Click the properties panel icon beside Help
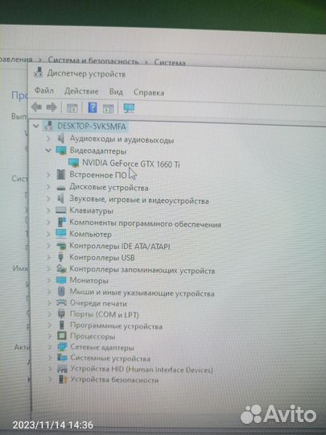 [108, 108]
